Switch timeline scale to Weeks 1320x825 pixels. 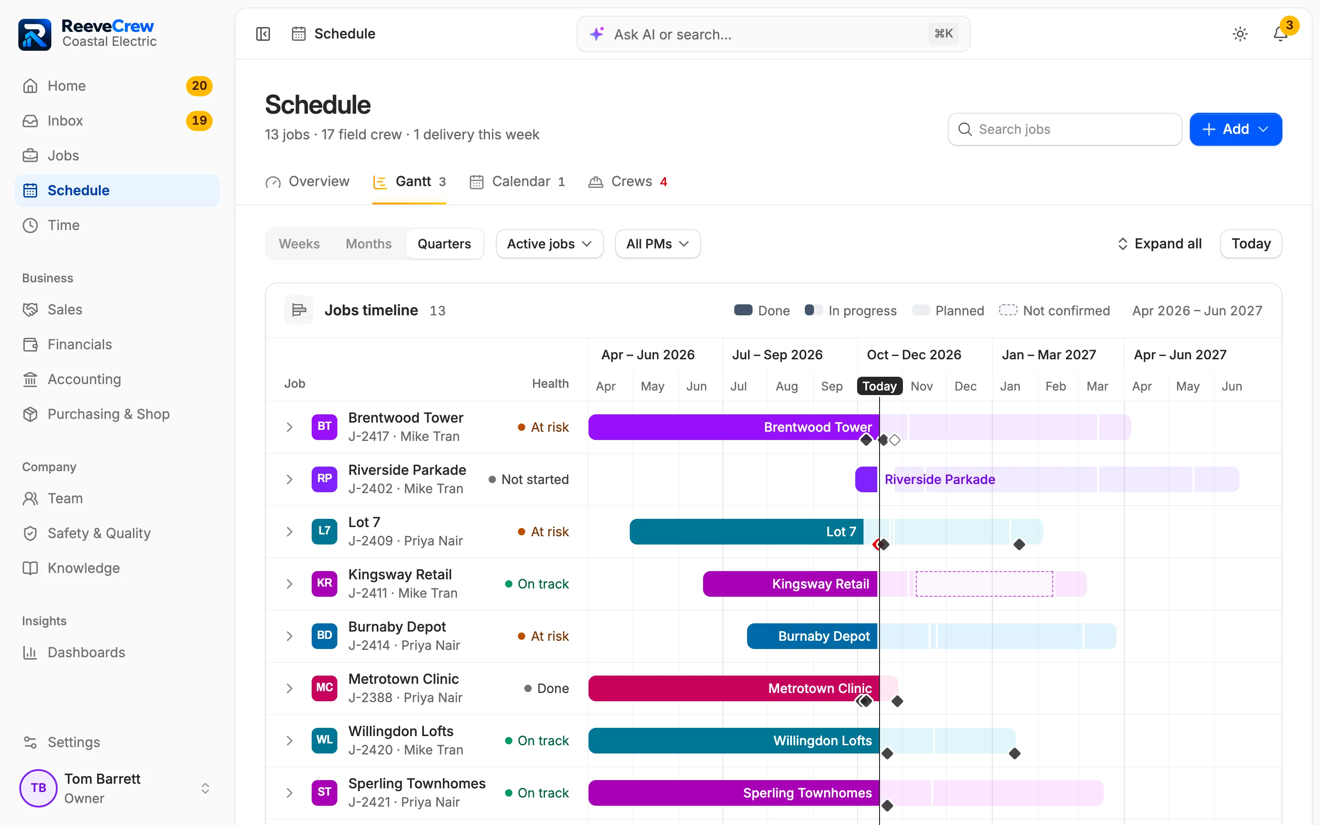299,244
